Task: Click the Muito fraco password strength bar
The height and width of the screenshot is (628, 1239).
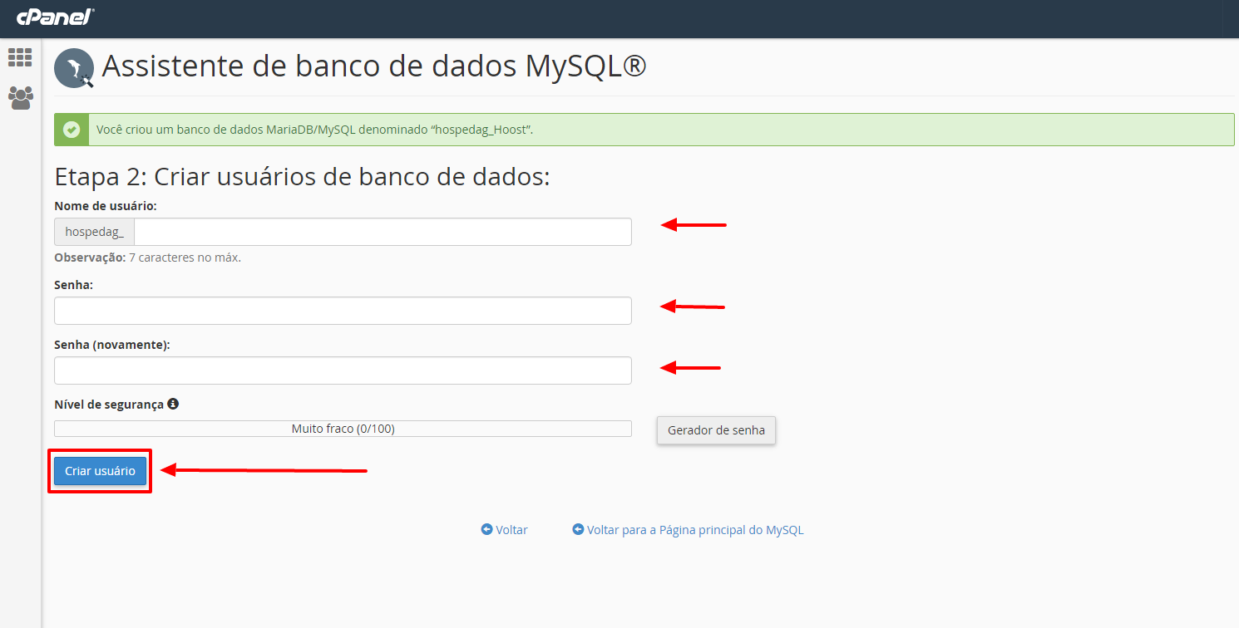Action: (x=343, y=429)
